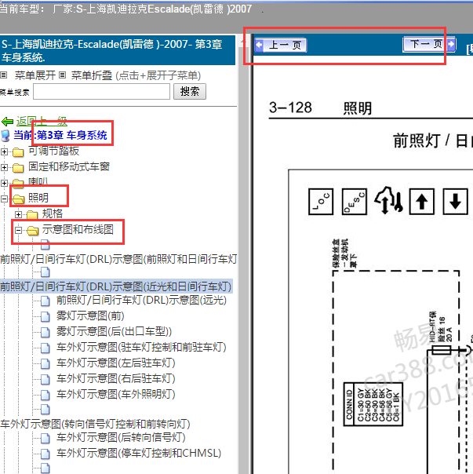Image resolution: width=473 pixels, height=474 pixels.
Task: Focus the 菜单搜索 input field
Action: (x=101, y=91)
